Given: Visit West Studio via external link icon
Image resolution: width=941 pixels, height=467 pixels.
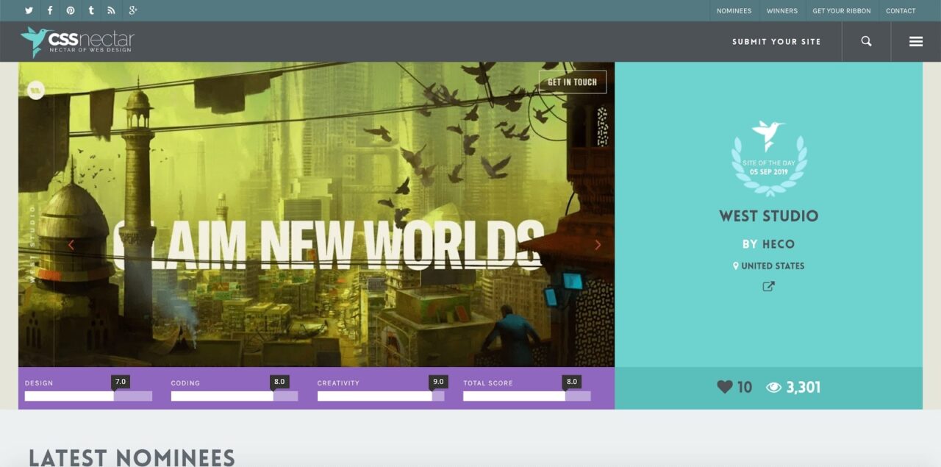Looking at the screenshot, I should (x=768, y=287).
